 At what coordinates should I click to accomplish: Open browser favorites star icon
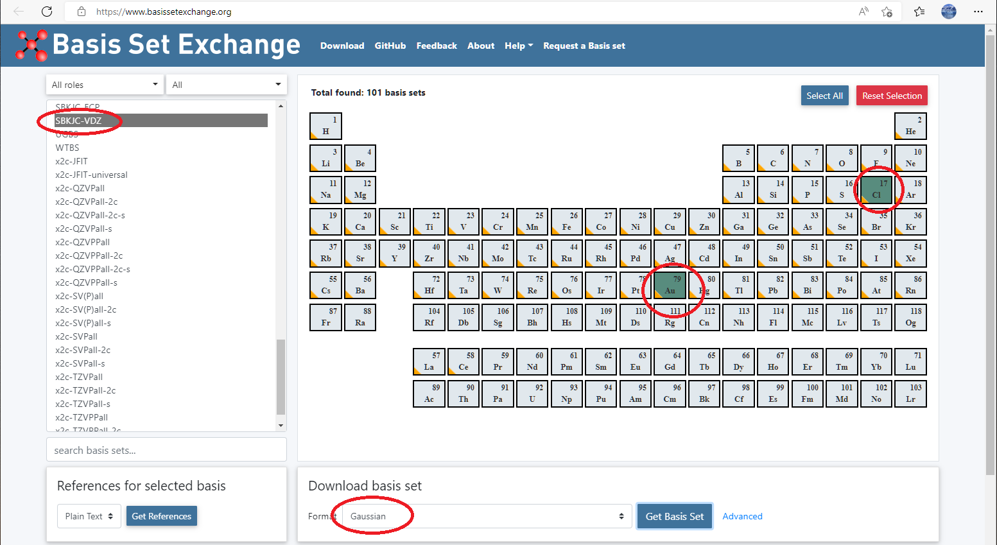tap(919, 12)
